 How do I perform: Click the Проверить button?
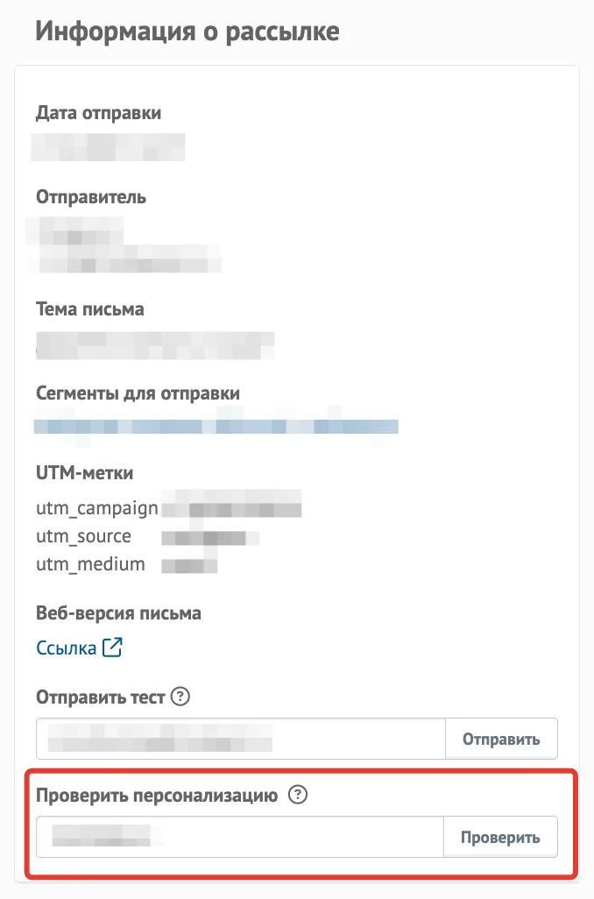(500, 837)
